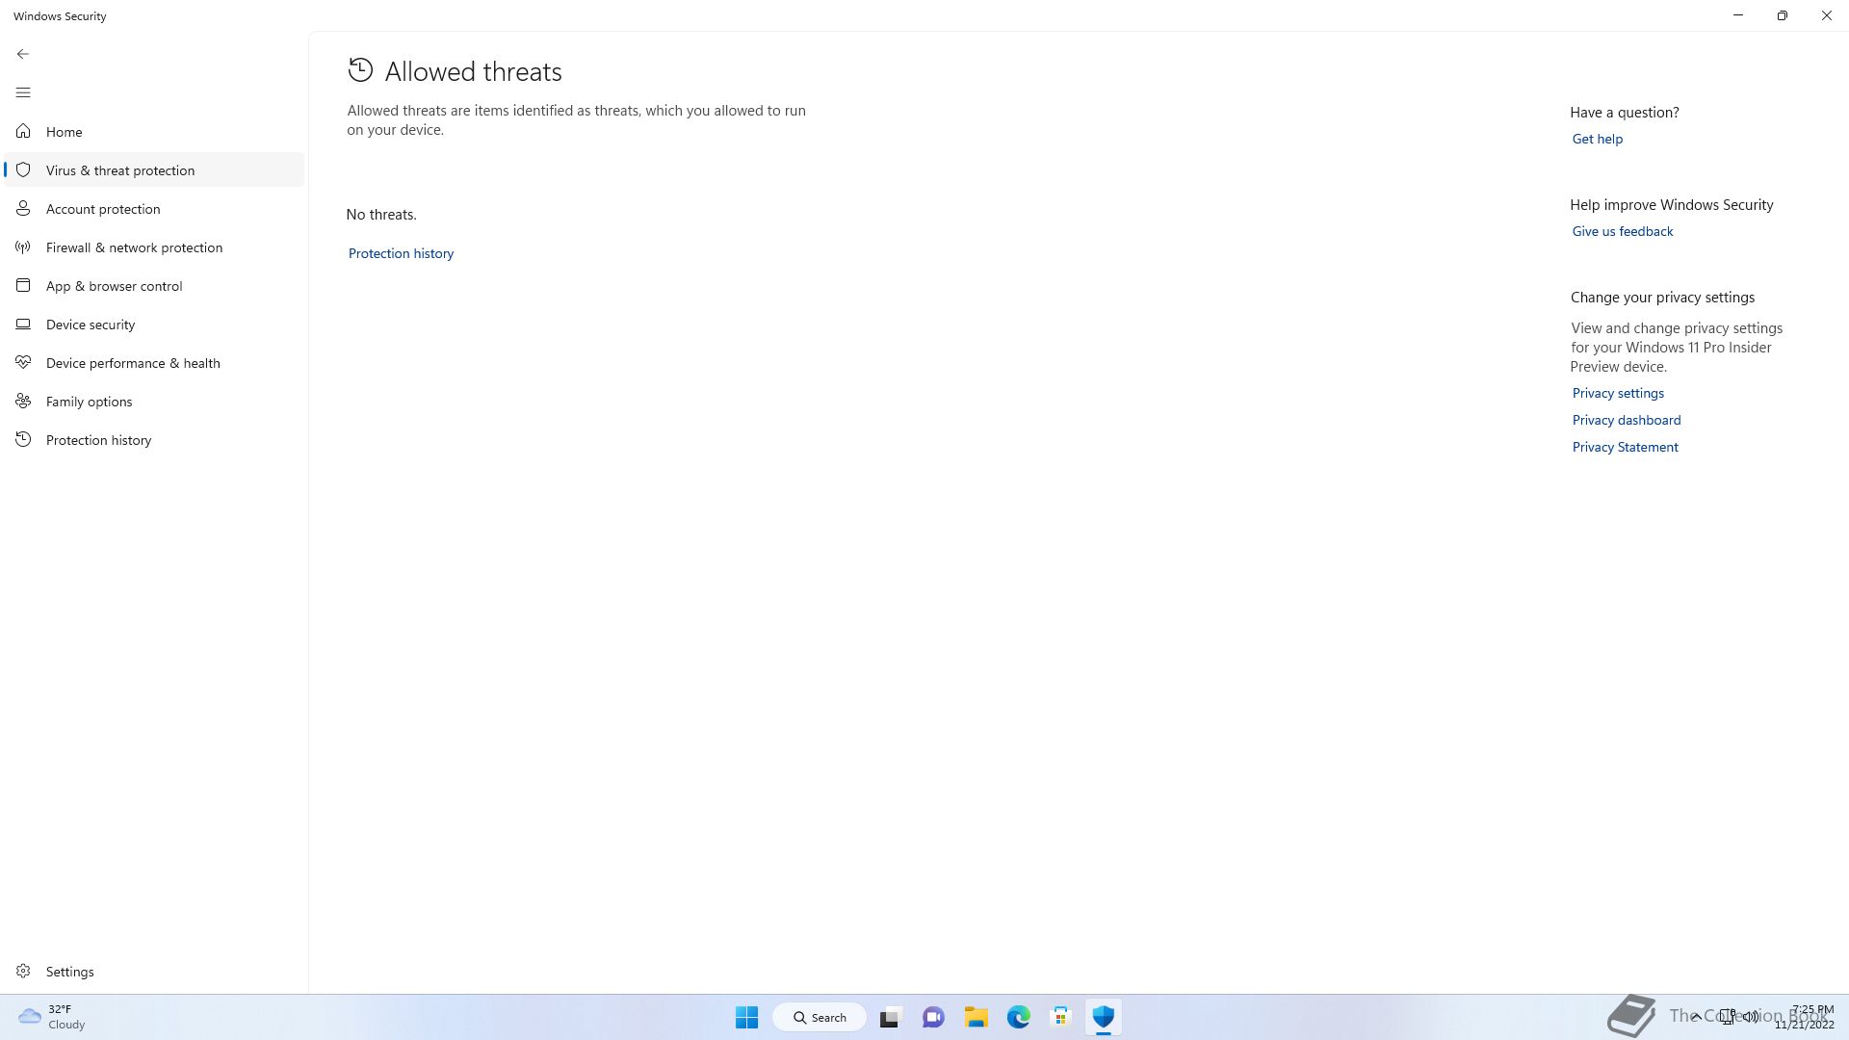Viewport: 1849px width, 1040px height.
Task: Open the Home menu item
Action: coord(64,132)
